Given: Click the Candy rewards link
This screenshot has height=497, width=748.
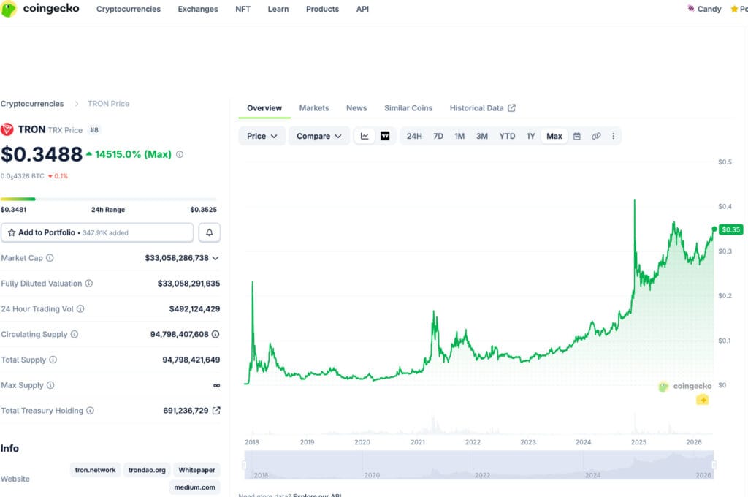Looking at the screenshot, I should (704, 9).
